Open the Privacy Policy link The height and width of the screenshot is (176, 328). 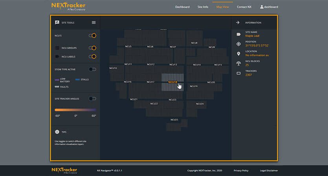pos(241,171)
